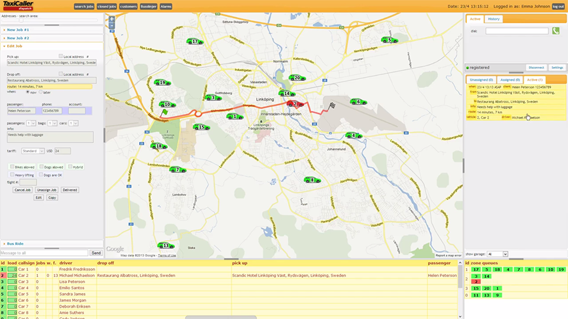Image resolution: width=568 pixels, height=319 pixels.
Task: Select taxi car 7 on map
Action: [177, 170]
